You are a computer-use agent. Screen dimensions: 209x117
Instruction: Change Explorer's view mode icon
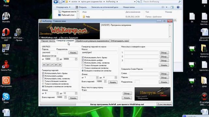click(x=163, y=7)
